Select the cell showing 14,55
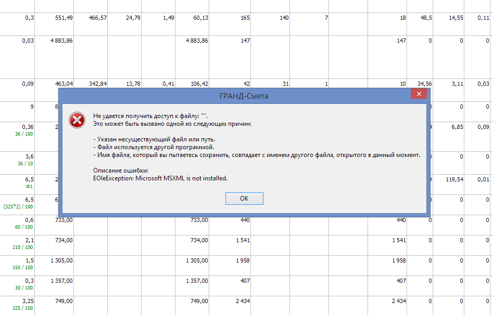This screenshot has height=315, width=493. tap(449, 18)
